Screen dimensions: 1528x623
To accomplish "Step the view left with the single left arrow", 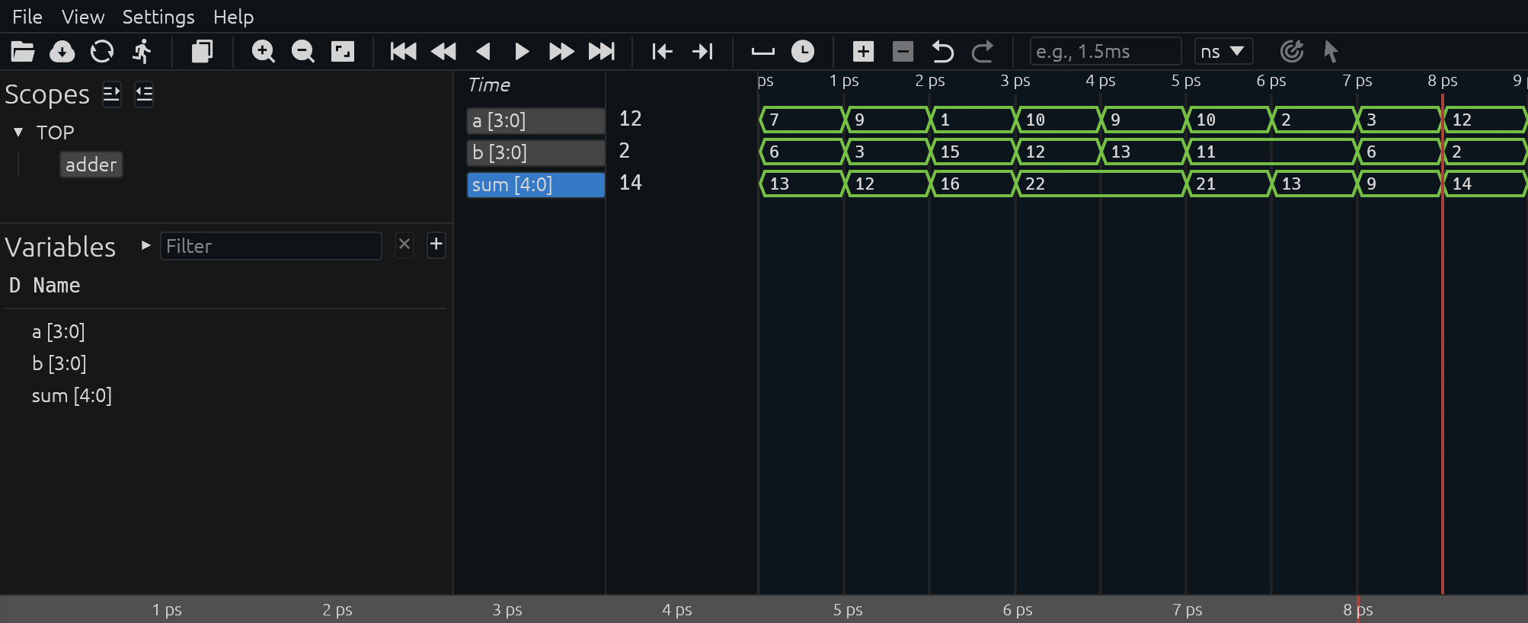I will pos(483,52).
